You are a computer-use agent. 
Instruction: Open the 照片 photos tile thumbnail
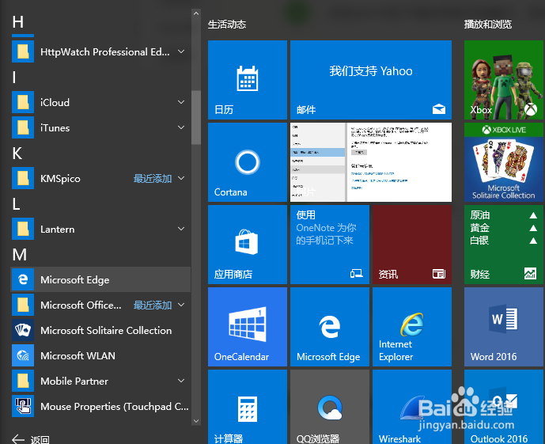pyautogui.click(x=371, y=162)
